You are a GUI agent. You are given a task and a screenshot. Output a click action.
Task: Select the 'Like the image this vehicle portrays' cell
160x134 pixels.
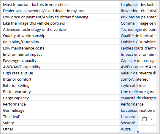click(61, 23)
